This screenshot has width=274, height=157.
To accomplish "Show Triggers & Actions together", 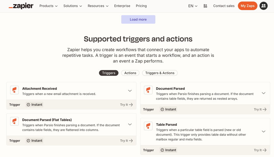I will 160,73.
